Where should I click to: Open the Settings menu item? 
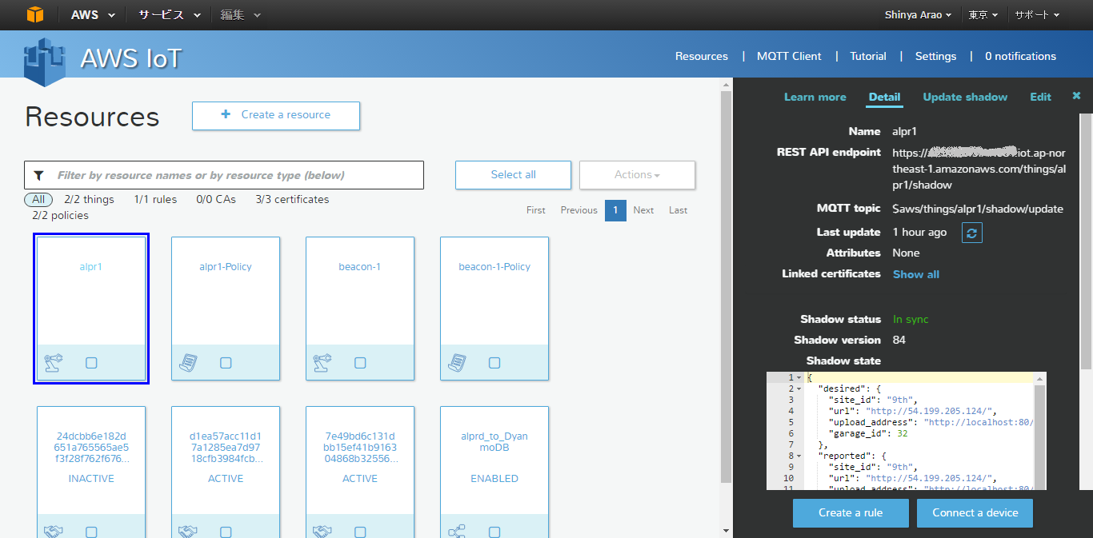pyautogui.click(x=935, y=56)
